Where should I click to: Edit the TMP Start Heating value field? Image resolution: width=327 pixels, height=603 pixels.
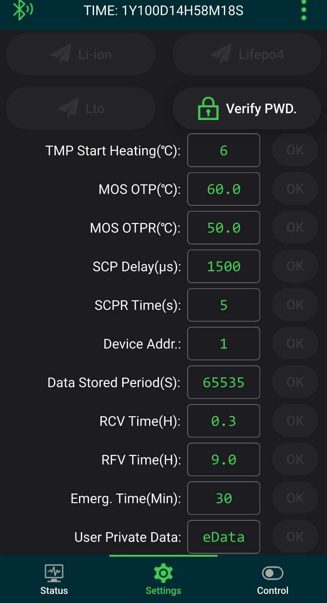223,150
